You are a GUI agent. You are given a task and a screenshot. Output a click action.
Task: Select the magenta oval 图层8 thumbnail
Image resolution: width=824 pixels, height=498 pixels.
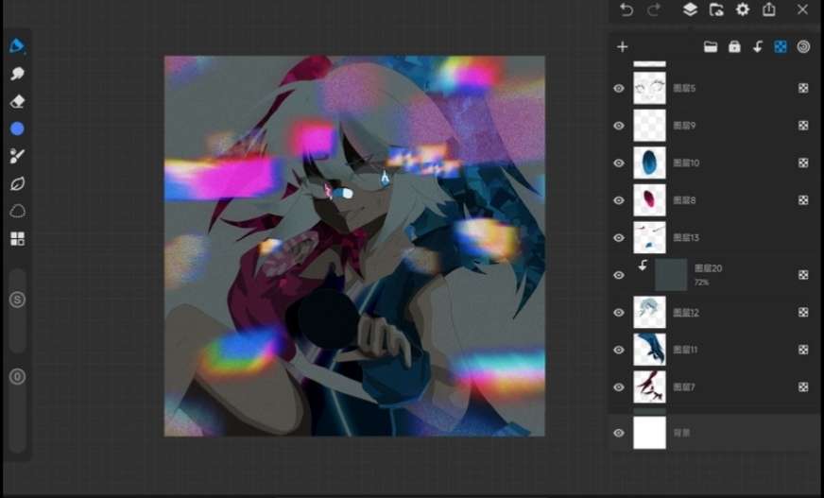point(649,200)
